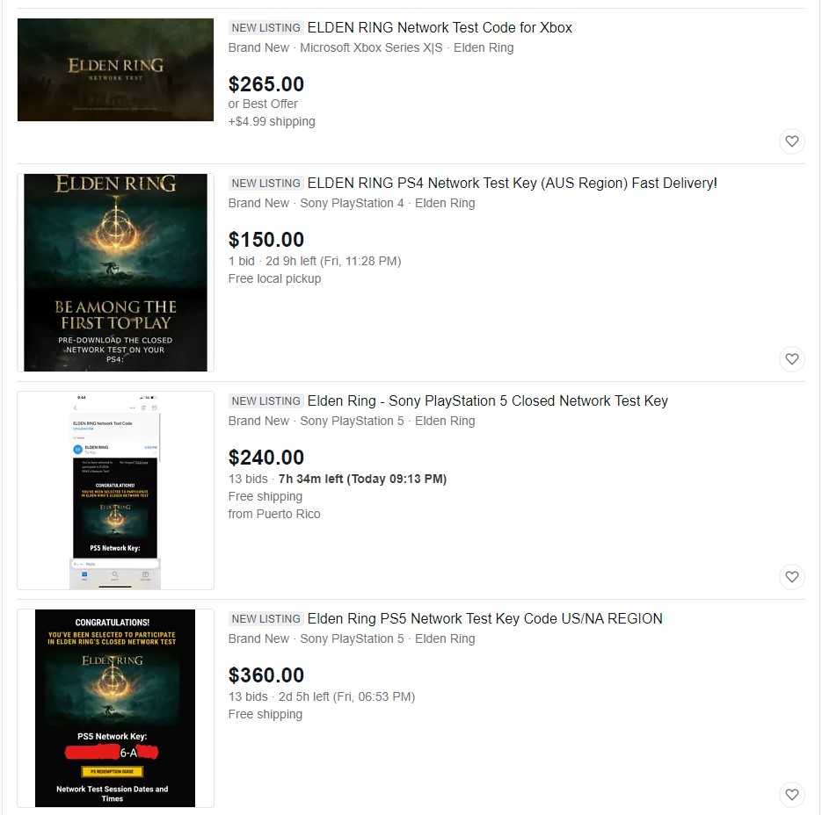Viewport: 822px width, 815px height.
Task: Click the 'Be Among The First To Play' thumbnail
Action: (115, 272)
